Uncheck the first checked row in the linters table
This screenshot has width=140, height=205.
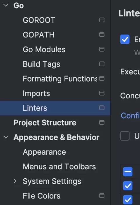coord(128,186)
